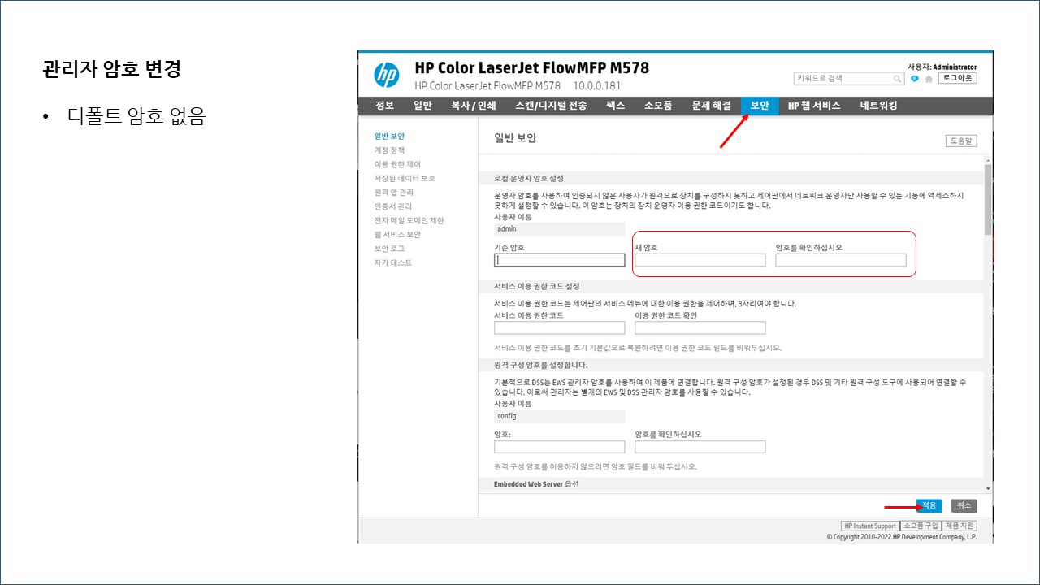Screen dimensions: 1040x585
Task: Click the 기존 암호 input field
Action: coord(560,260)
